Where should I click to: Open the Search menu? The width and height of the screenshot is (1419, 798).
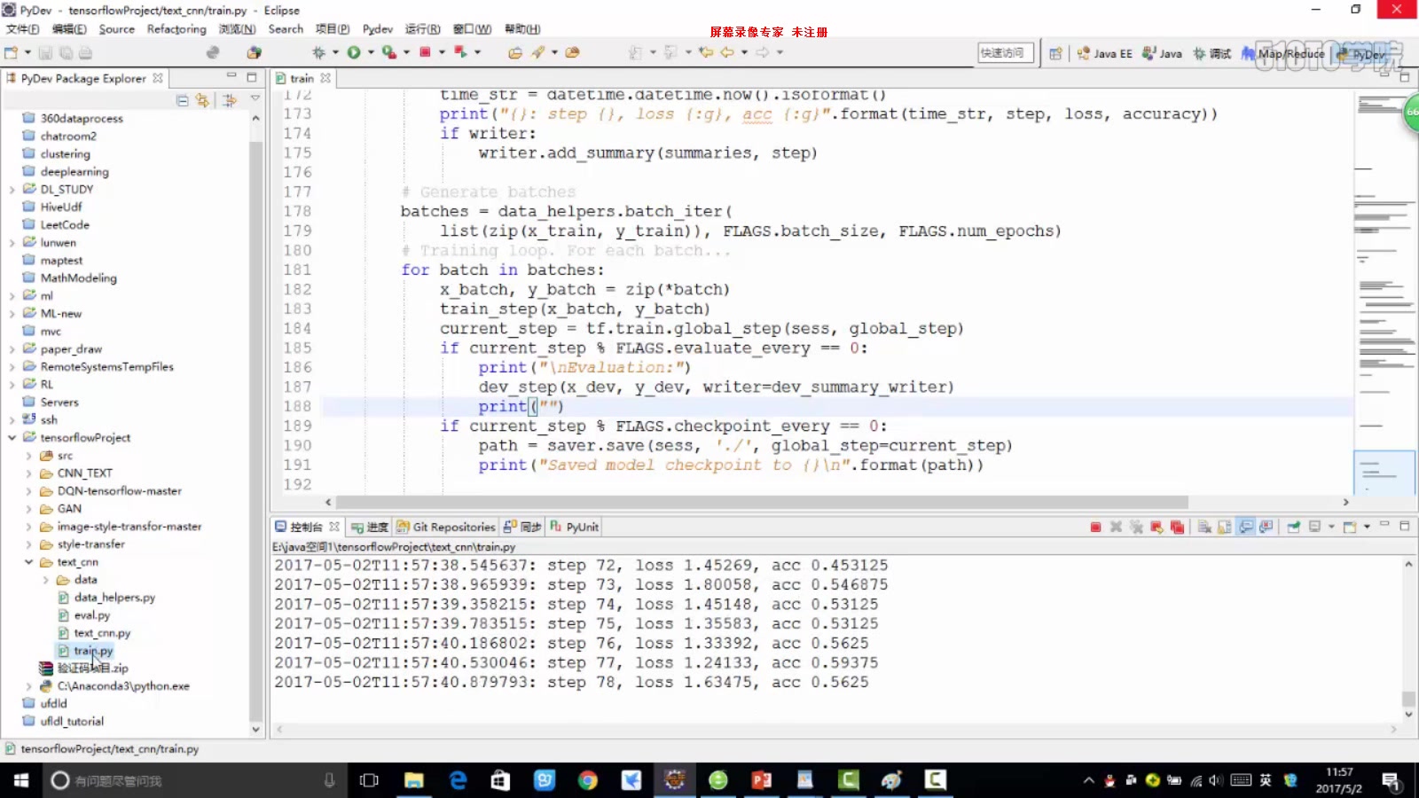(x=286, y=29)
